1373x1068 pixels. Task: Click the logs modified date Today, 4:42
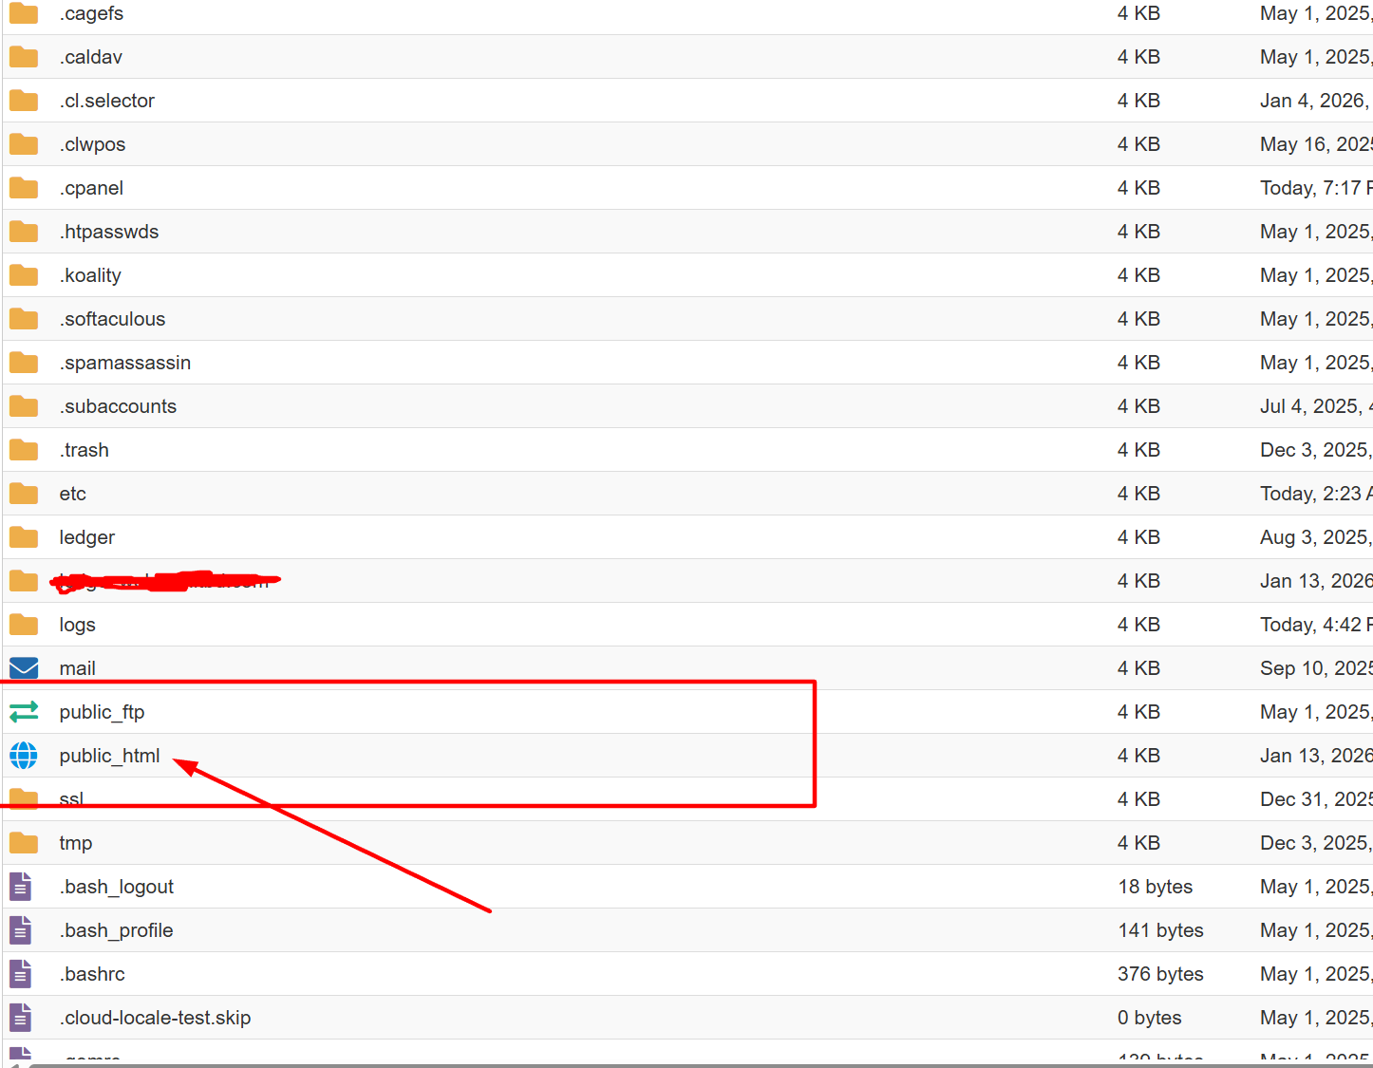[x=1316, y=625]
